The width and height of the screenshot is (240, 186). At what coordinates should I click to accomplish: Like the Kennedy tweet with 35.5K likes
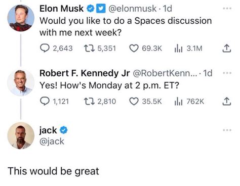145,102
